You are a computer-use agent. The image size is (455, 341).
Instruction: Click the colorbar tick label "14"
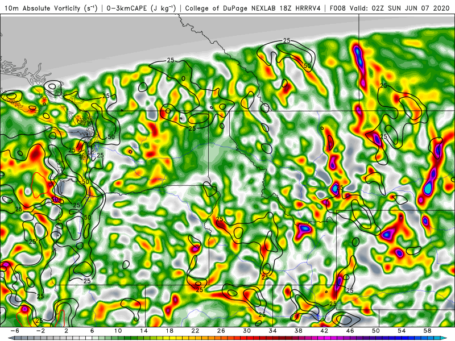(144, 331)
